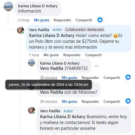Toggle Me gusta on Vero's Polo 0km reply

[x=51, y=55]
